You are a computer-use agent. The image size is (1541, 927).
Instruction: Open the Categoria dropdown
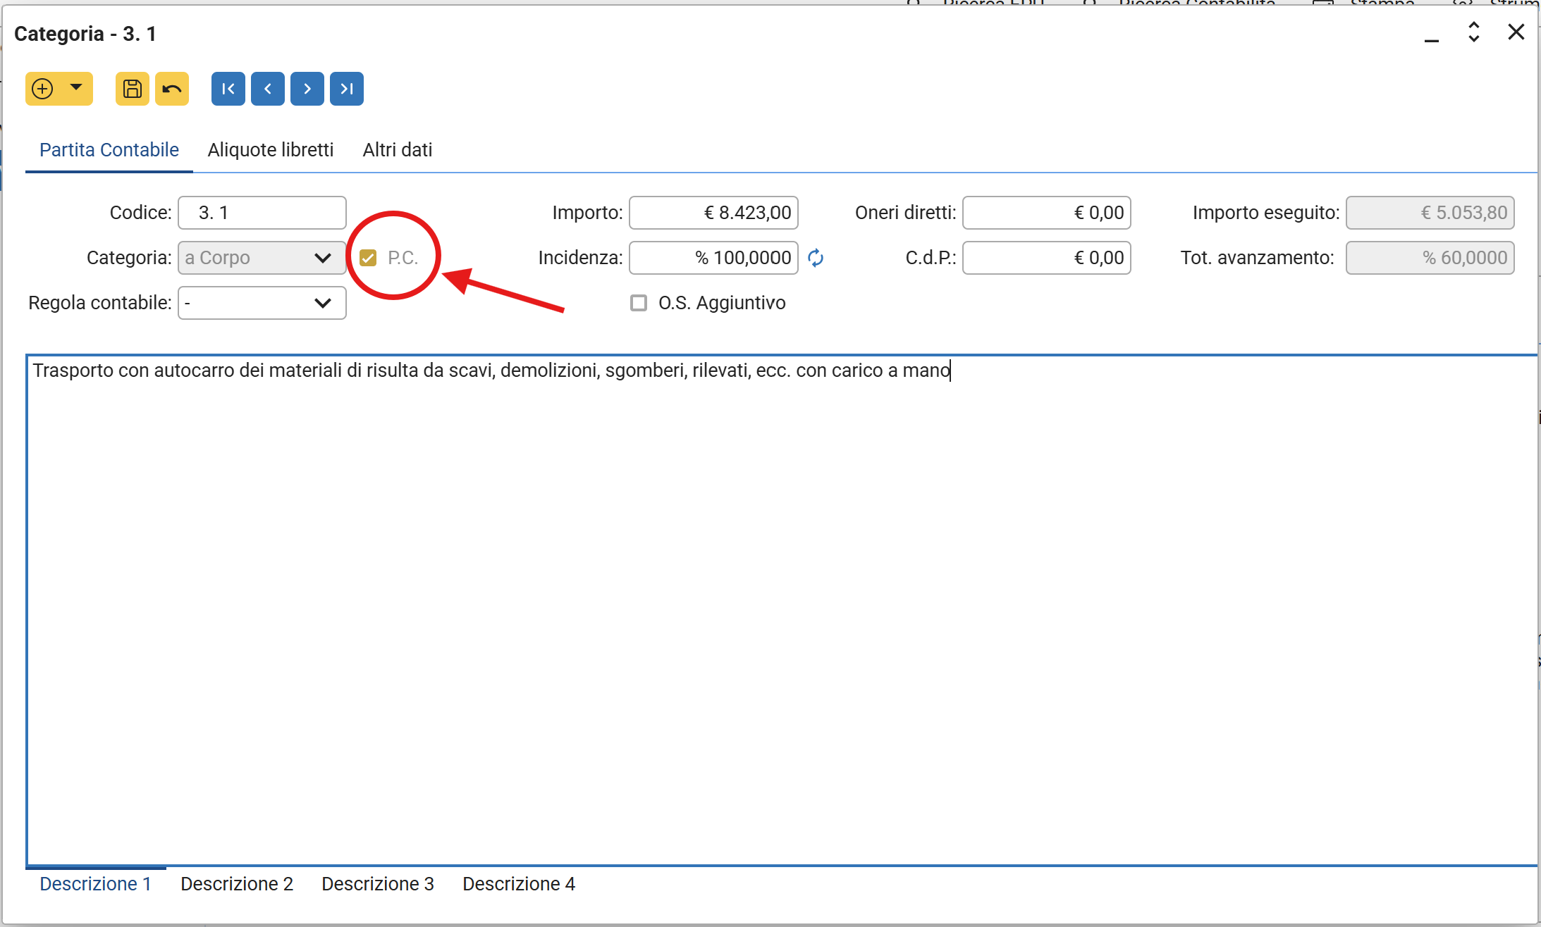(x=262, y=258)
